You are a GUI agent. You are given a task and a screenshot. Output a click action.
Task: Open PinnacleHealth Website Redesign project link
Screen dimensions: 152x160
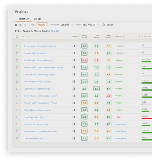pyautogui.click(x=38, y=60)
